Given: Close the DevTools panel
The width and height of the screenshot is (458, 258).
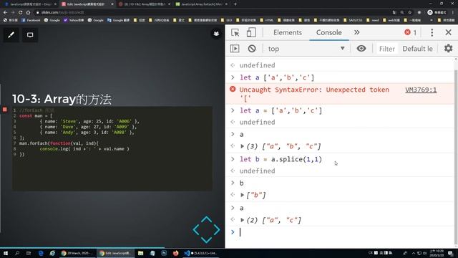Looking at the screenshot, I should click(449, 32).
